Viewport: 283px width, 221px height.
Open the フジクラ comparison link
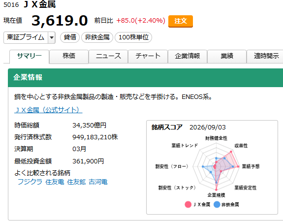point(30,182)
